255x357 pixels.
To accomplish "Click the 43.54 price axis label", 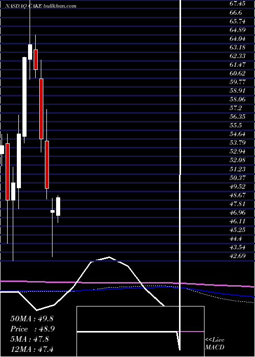I will pos(238,247).
